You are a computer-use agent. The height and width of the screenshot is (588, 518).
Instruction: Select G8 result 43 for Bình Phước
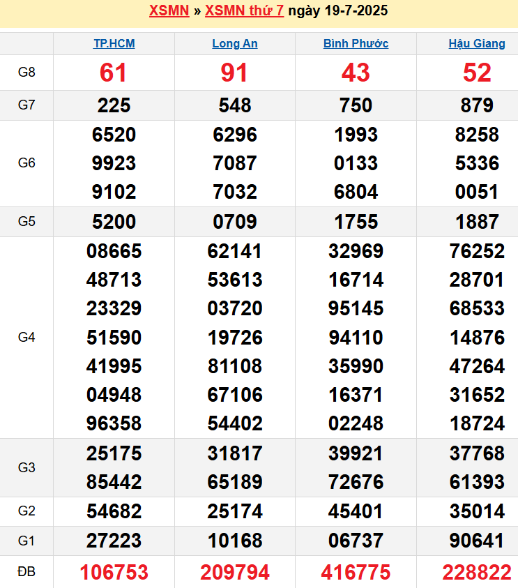[356, 73]
